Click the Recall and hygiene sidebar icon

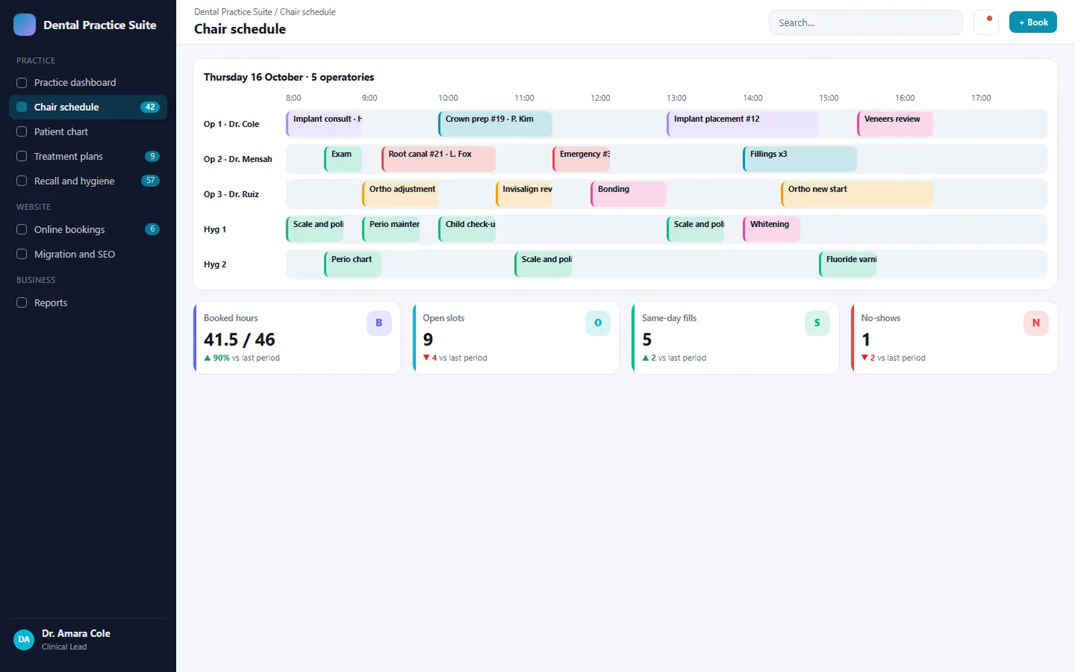(x=21, y=181)
